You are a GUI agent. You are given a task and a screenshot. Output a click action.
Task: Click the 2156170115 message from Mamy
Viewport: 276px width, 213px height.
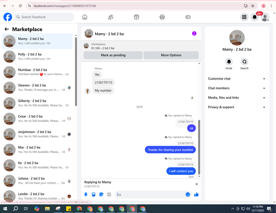[x=103, y=82]
